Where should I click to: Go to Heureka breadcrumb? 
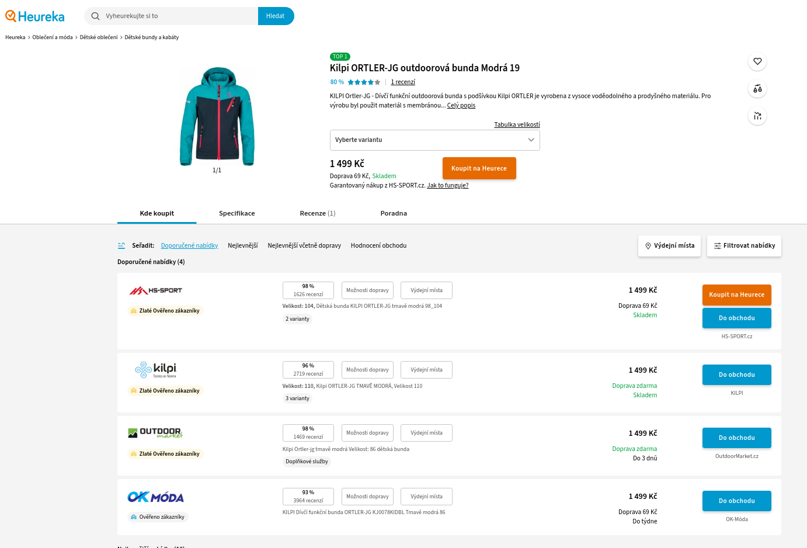(15, 37)
